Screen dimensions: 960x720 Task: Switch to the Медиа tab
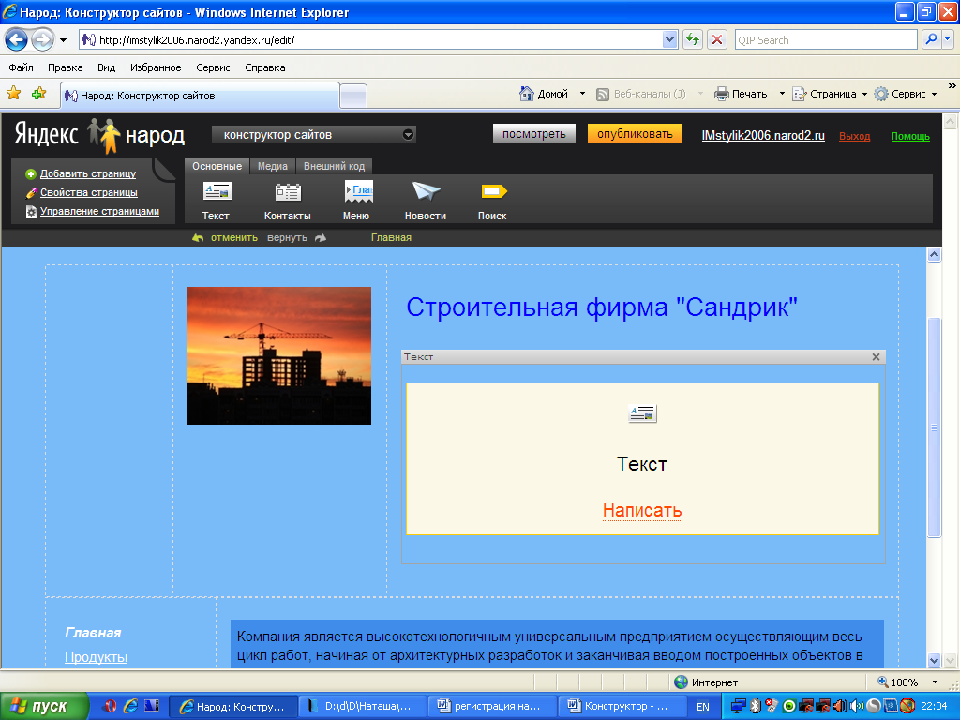273,166
